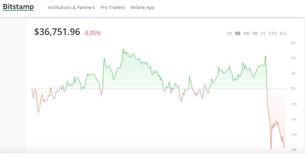Click the Bitstamp logo
Image resolution: width=305 pixels, height=161 pixels.
pos(18,7)
